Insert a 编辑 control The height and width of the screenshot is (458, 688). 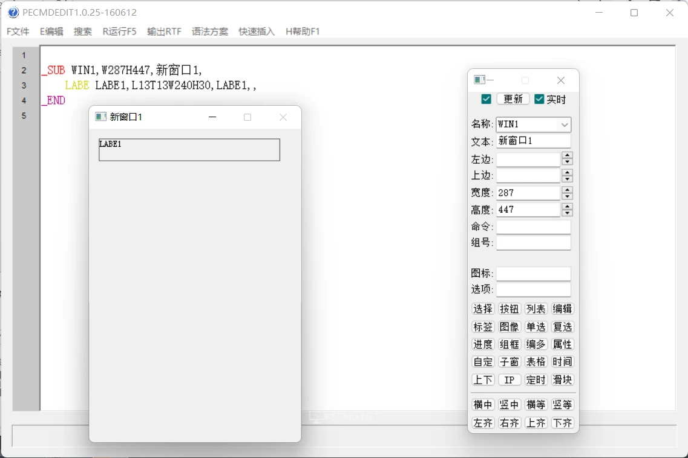click(x=563, y=309)
